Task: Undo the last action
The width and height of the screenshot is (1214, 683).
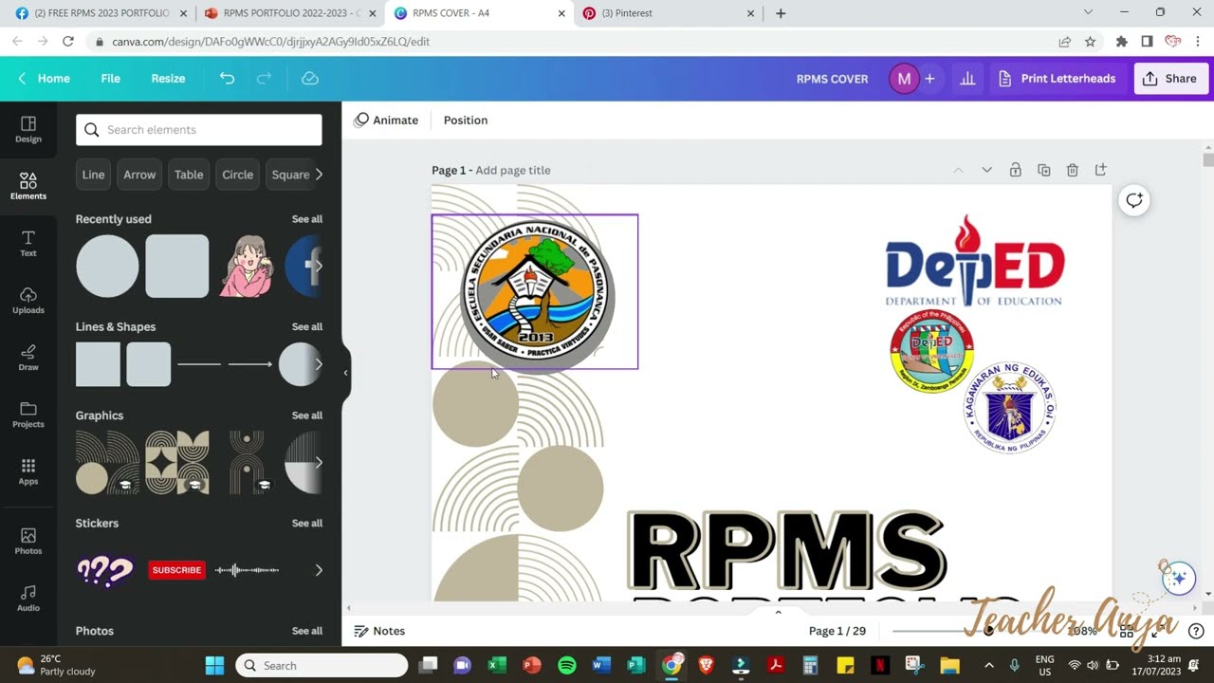Action: [x=227, y=79]
